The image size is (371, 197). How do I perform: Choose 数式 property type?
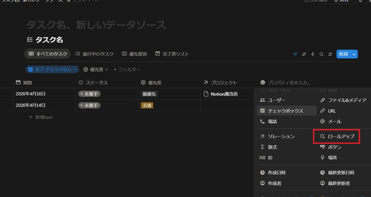[287, 147]
